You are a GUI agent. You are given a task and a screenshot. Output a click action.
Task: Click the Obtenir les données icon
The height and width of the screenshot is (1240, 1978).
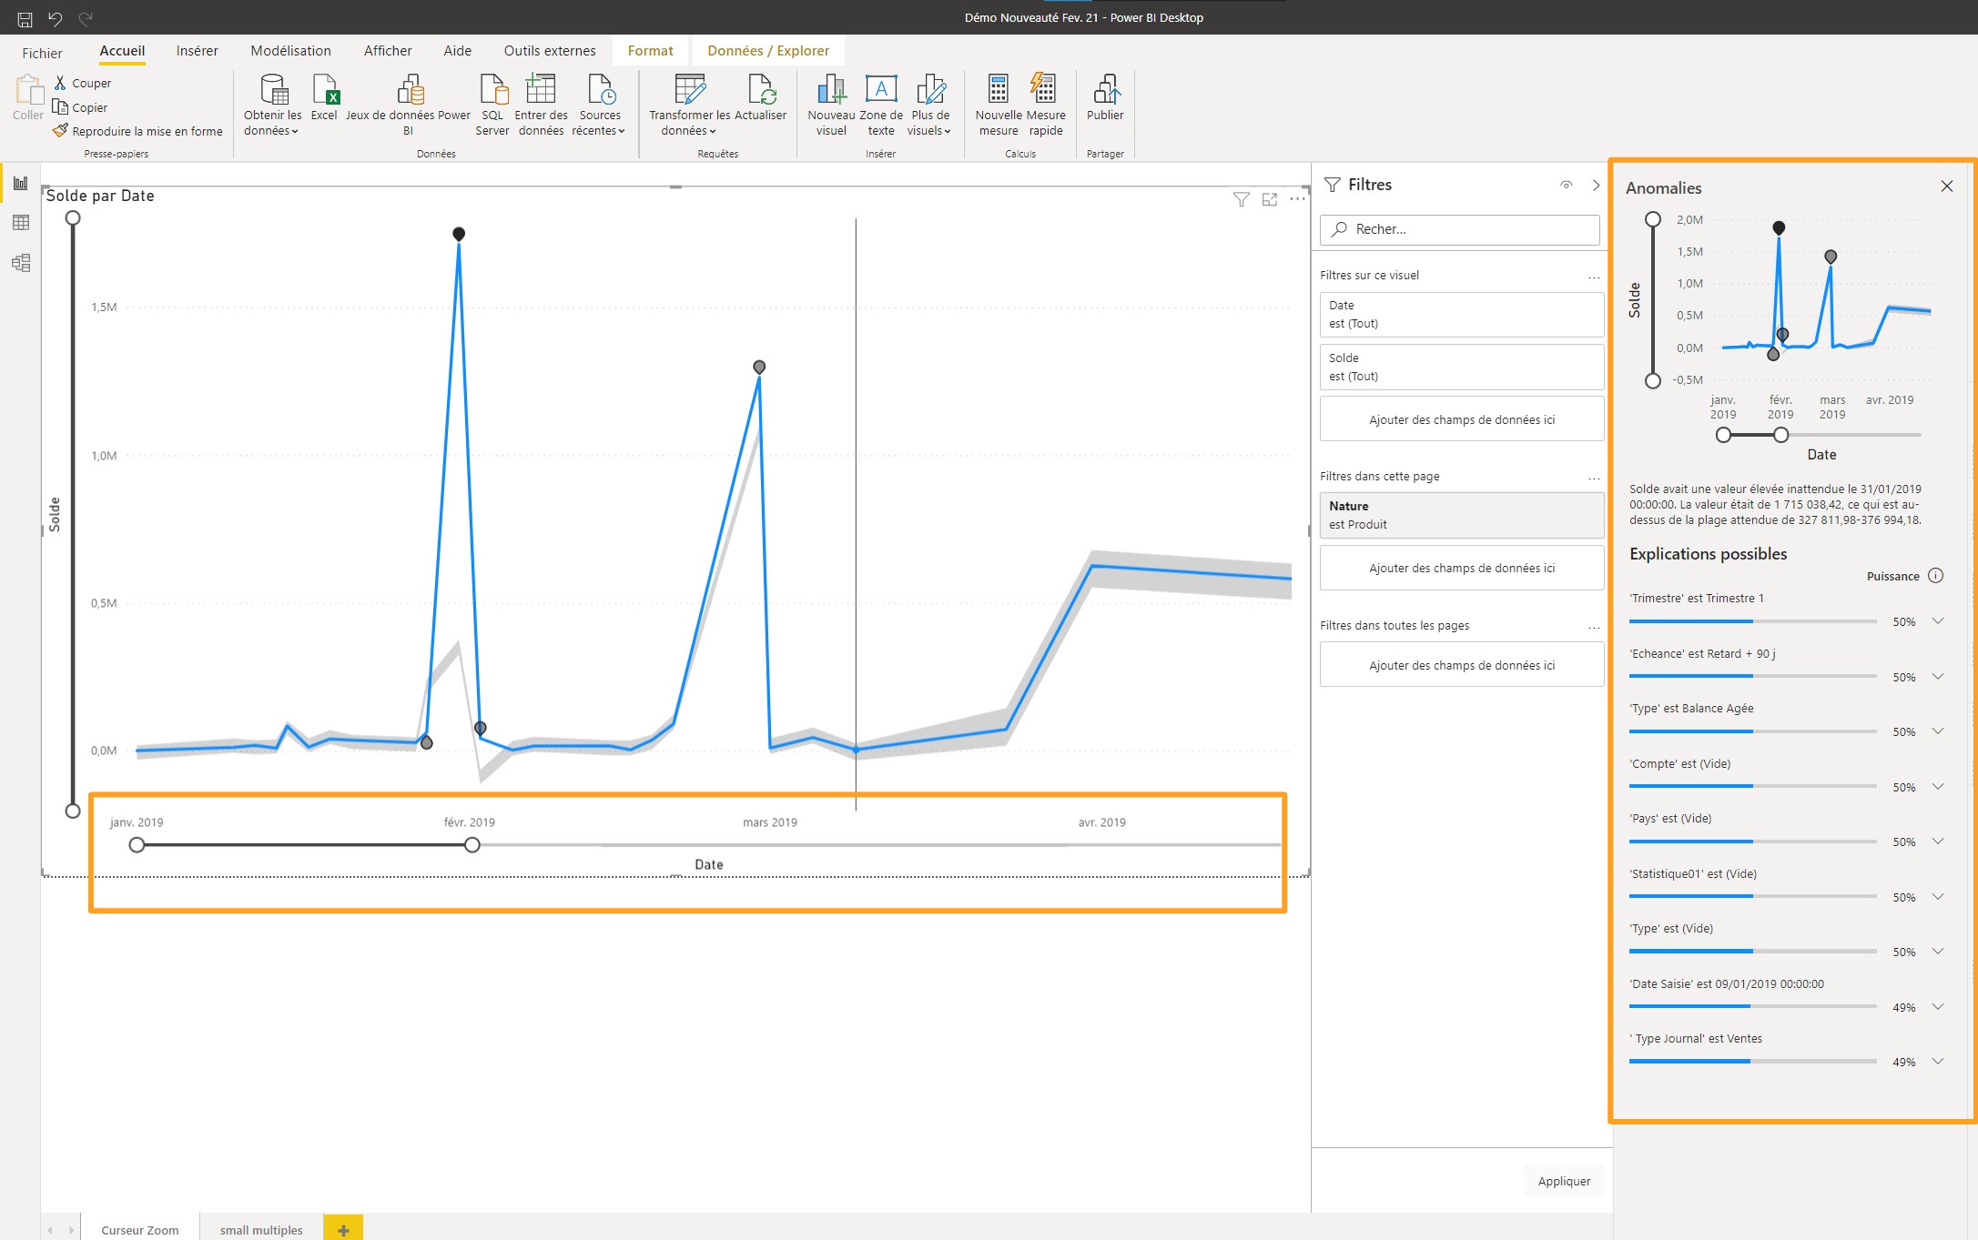273,91
